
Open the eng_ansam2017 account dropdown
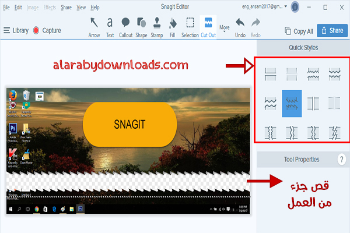264,6
